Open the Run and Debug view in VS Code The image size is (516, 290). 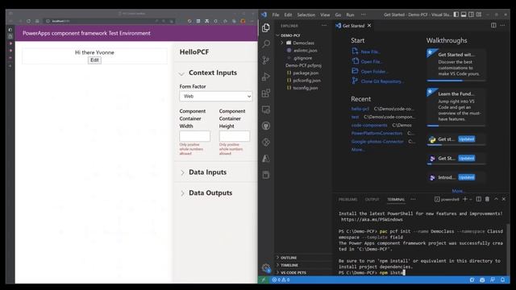coord(266,77)
